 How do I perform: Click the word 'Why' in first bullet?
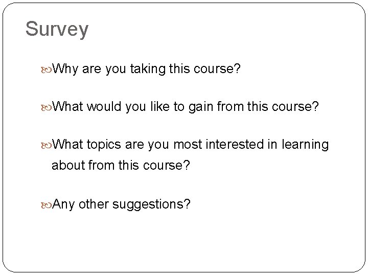pyautogui.click(x=64, y=68)
